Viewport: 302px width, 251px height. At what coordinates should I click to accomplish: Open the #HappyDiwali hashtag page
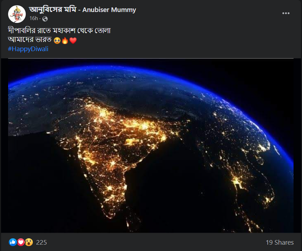click(x=28, y=49)
